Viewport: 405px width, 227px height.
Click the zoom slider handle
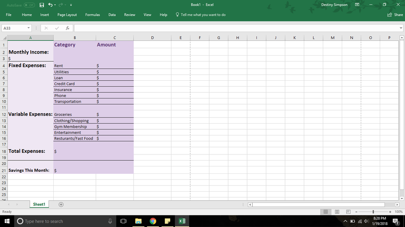tap(373, 212)
